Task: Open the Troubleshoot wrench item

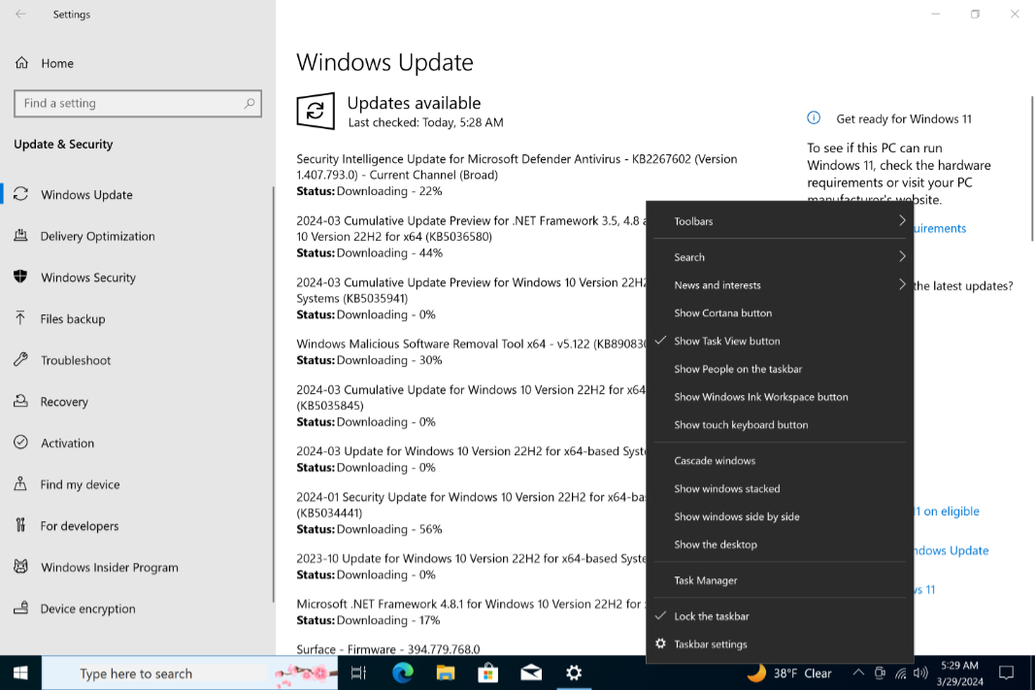Action: pos(76,360)
